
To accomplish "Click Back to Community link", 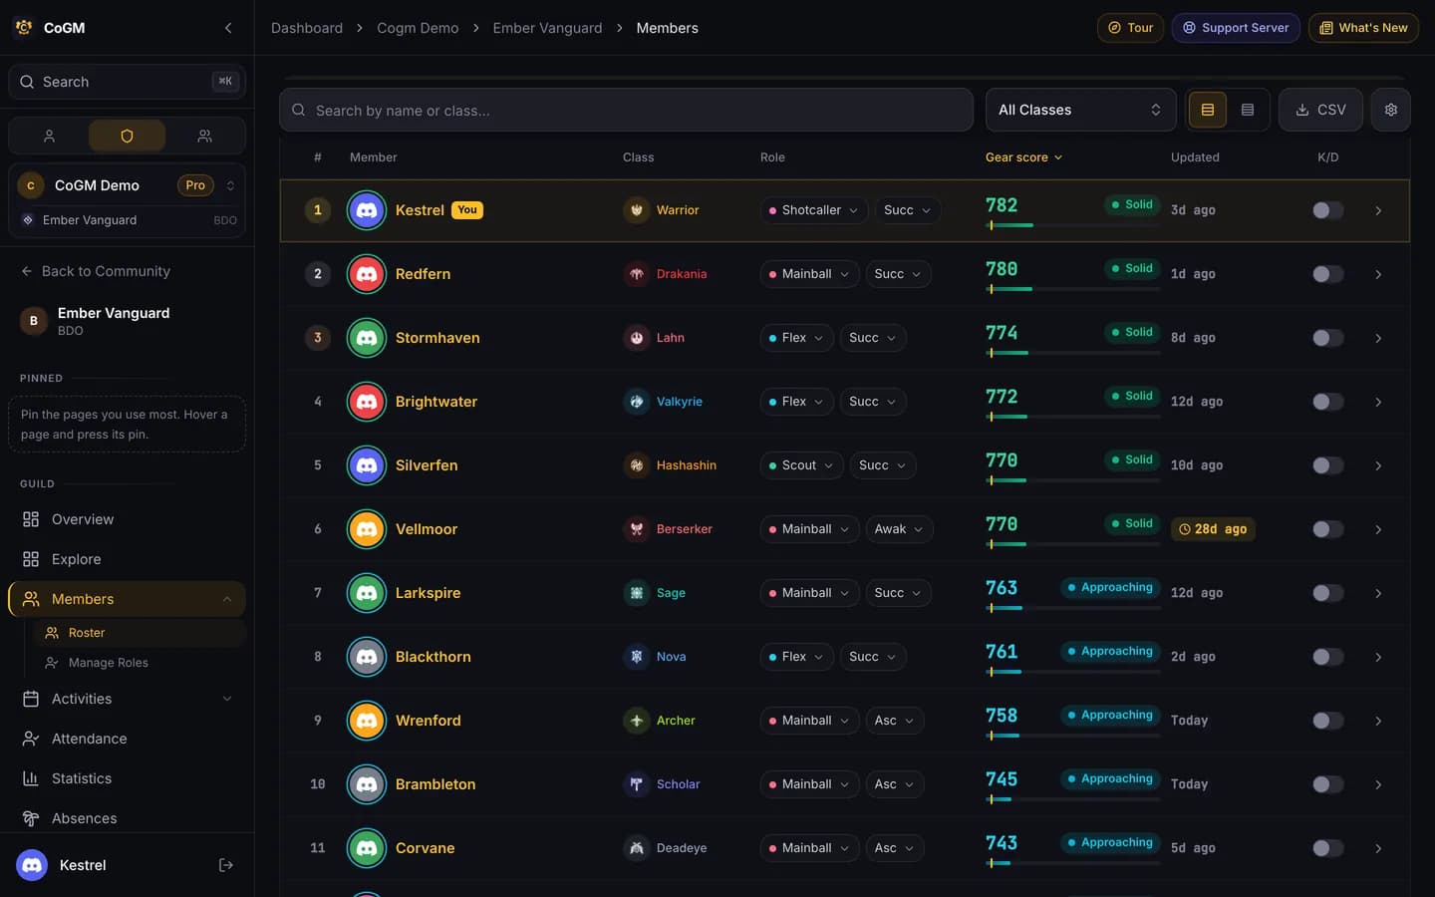I will [x=96, y=271].
